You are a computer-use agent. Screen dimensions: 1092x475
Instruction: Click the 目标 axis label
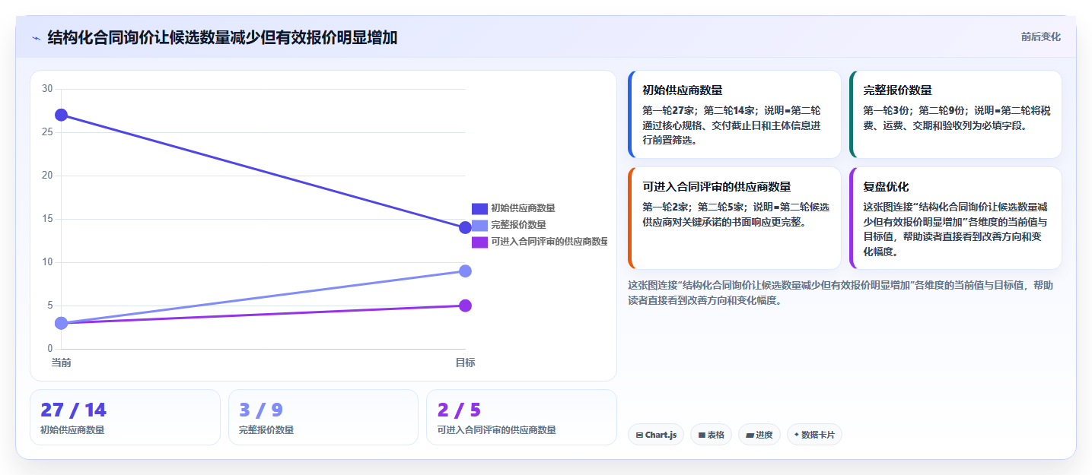[465, 363]
